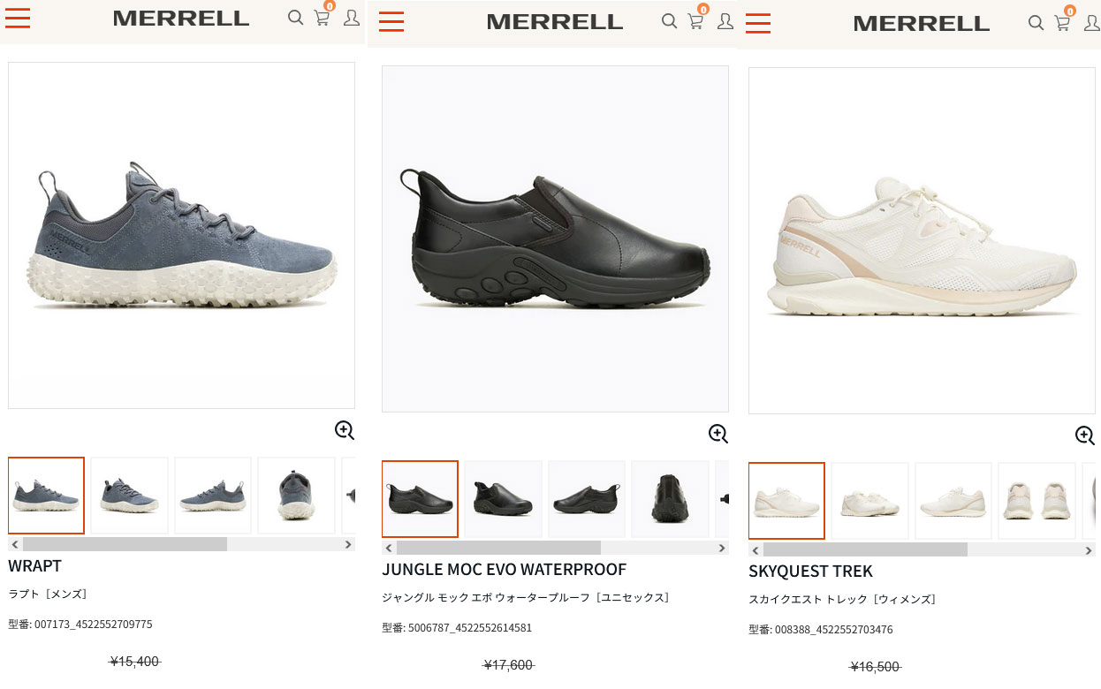
Task: Open cart icon on Jungle Moc page
Action: click(696, 21)
